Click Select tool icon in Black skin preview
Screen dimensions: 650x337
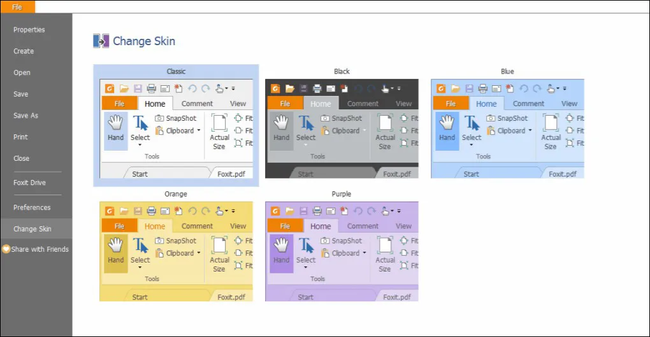click(x=306, y=123)
